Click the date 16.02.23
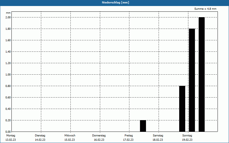Screen dimensions: 229x143 99,140
